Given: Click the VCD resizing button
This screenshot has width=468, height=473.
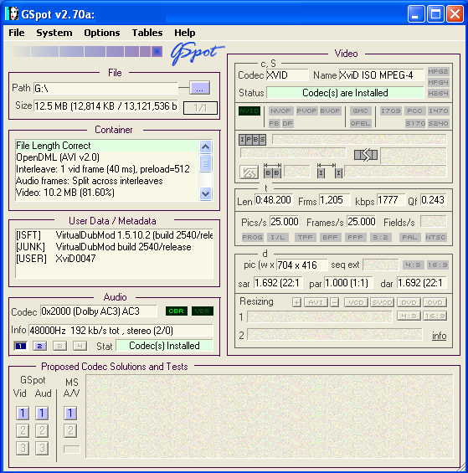Looking at the screenshot, I should [356, 302].
